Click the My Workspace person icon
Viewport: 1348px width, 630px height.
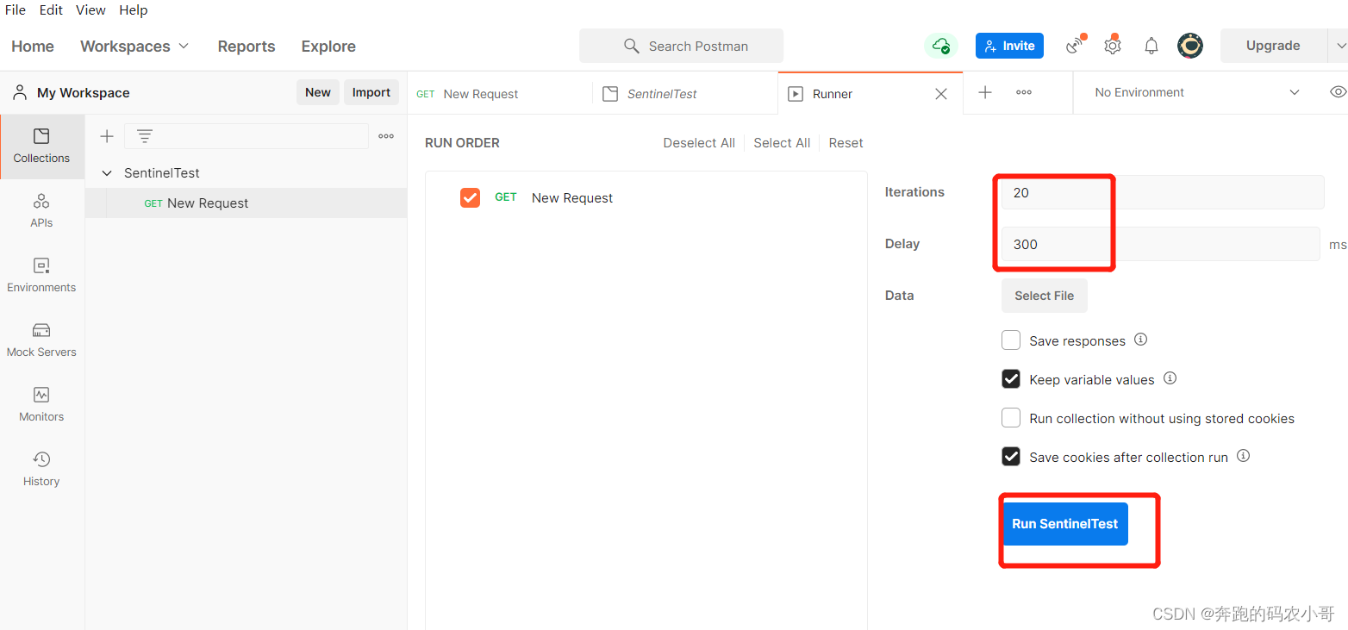20,92
